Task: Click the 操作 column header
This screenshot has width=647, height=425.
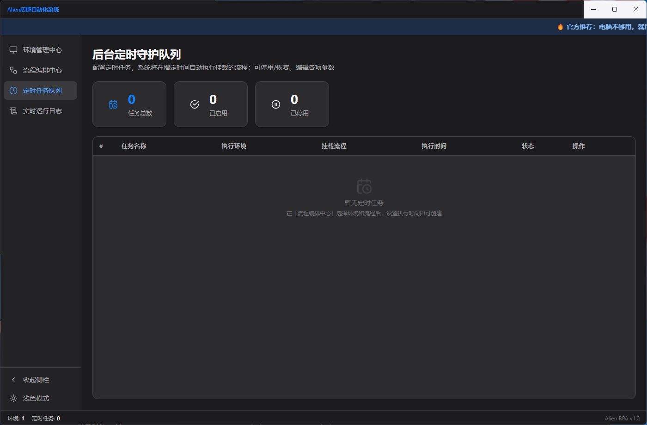Action: tap(579, 146)
